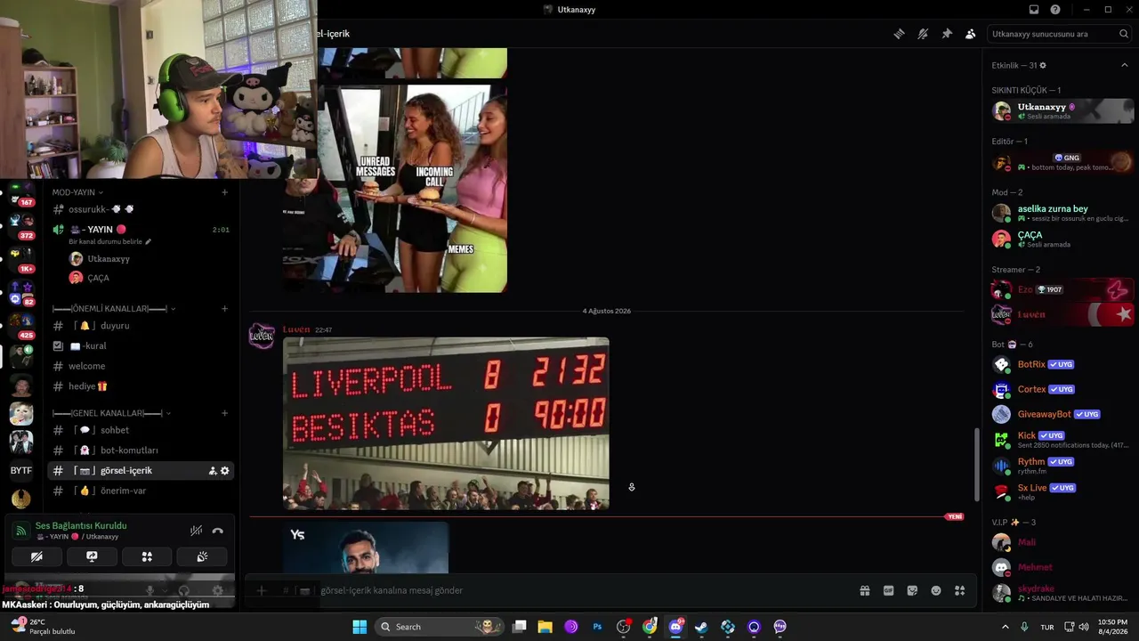Image resolution: width=1139 pixels, height=641 pixels.
Task: Open Photoshop from the taskbar
Action: click(598, 627)
